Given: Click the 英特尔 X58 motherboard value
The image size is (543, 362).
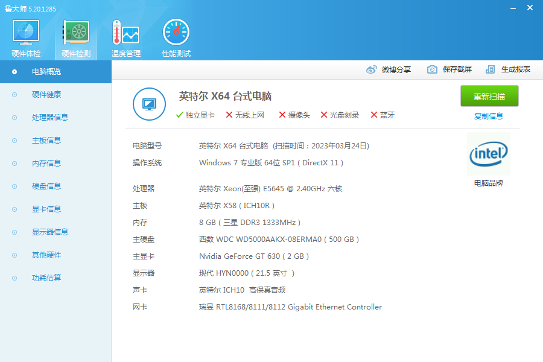Looking at the screenshot, I should pos(237,205).
